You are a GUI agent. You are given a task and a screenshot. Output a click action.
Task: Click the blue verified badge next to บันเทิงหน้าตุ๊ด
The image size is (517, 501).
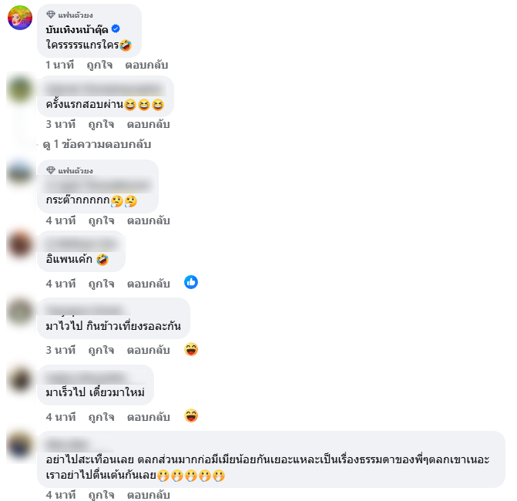click(x=116, y=29)
